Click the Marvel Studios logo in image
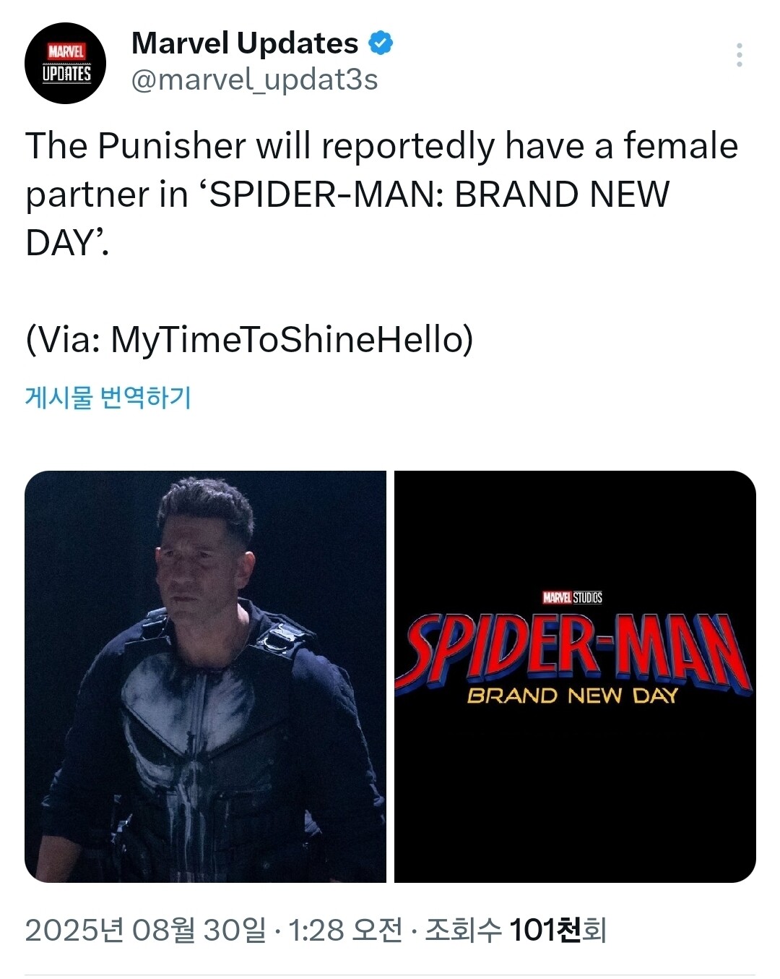This screenshot has width=780, height=979. pos(572,597)
